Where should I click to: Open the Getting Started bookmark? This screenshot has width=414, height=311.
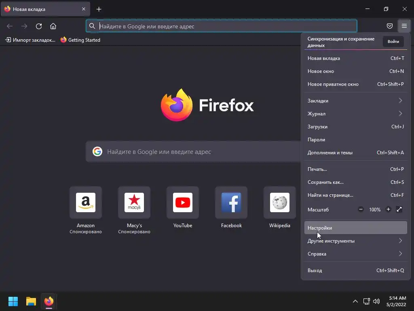point(80,40)
